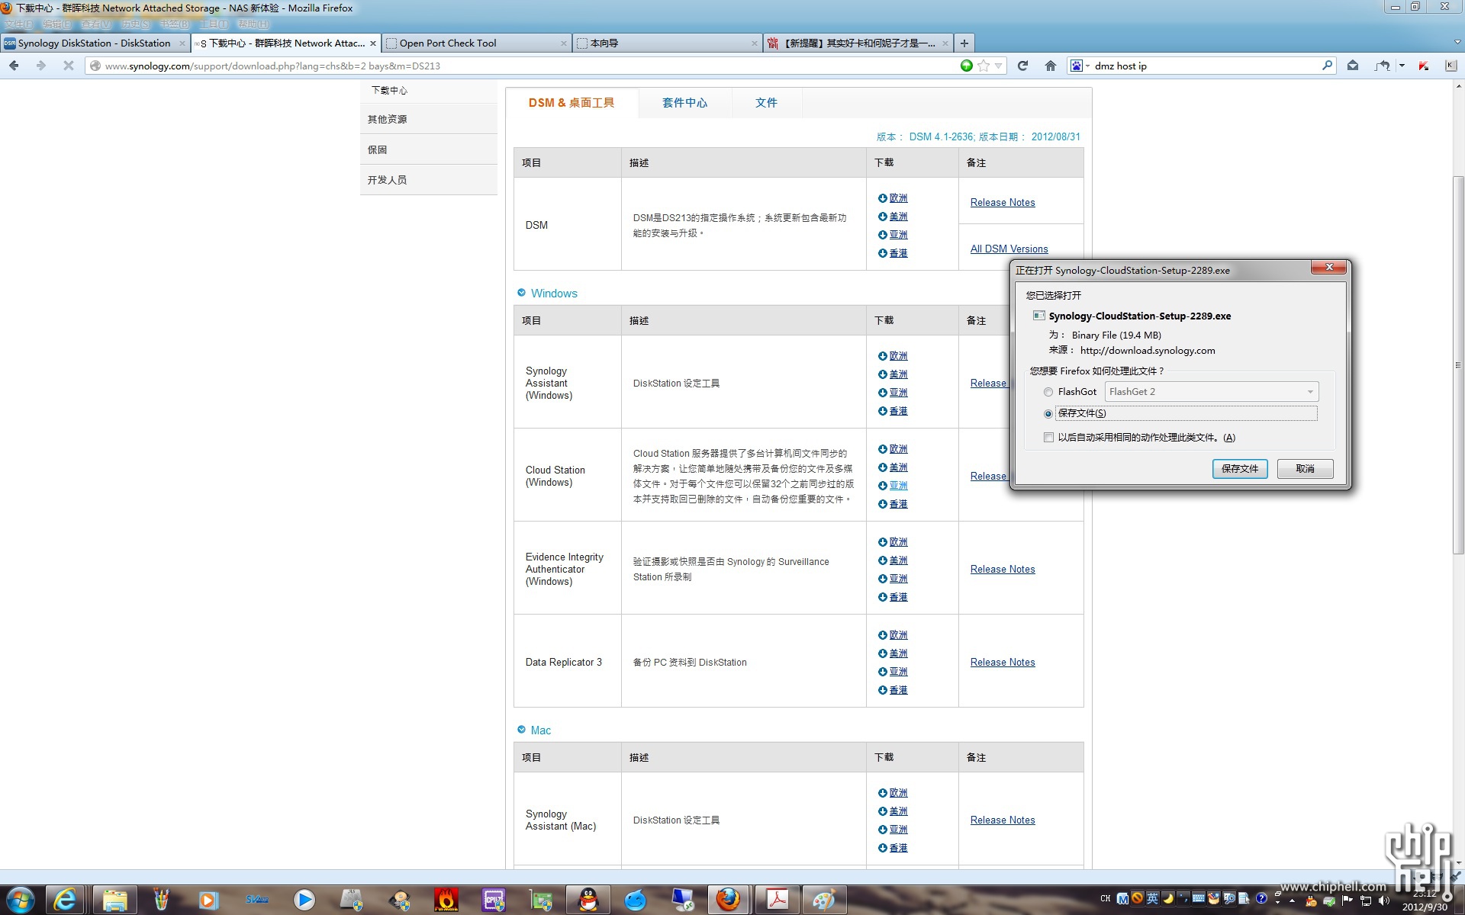Image resolution: width=1465 pixels, height=915 pixels.
Task: Close the 新提醒 forum browser tab
Action: click(945, 43)
